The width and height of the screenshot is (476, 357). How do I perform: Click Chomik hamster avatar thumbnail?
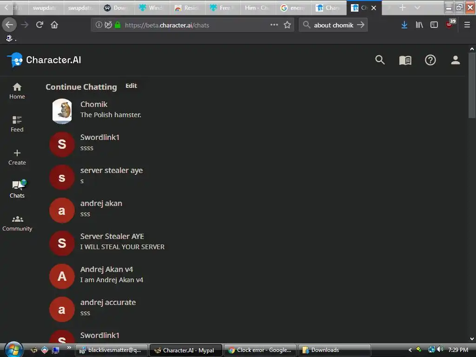[x=62, y=111]
